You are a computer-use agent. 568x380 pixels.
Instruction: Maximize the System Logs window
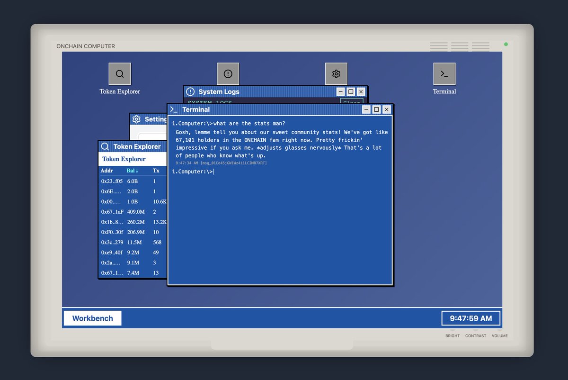[x=351, y=91]
